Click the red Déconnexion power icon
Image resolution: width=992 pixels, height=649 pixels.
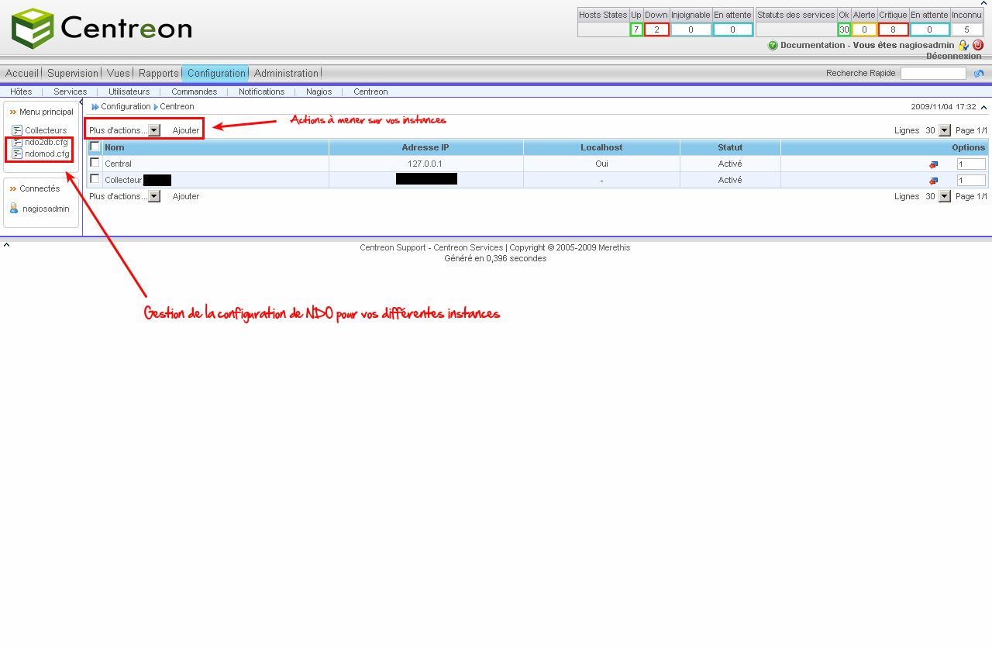[x=977, y=45]
